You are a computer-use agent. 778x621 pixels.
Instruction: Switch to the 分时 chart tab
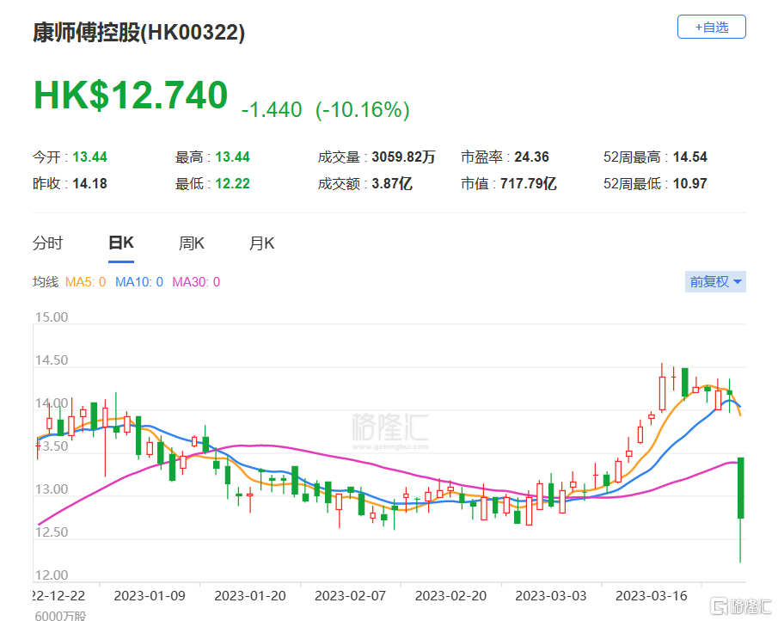(x=48, y=243)
